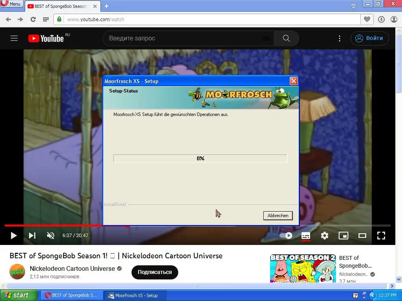Open the browser profile icon
Screen dimensions: 402x301
394,20
